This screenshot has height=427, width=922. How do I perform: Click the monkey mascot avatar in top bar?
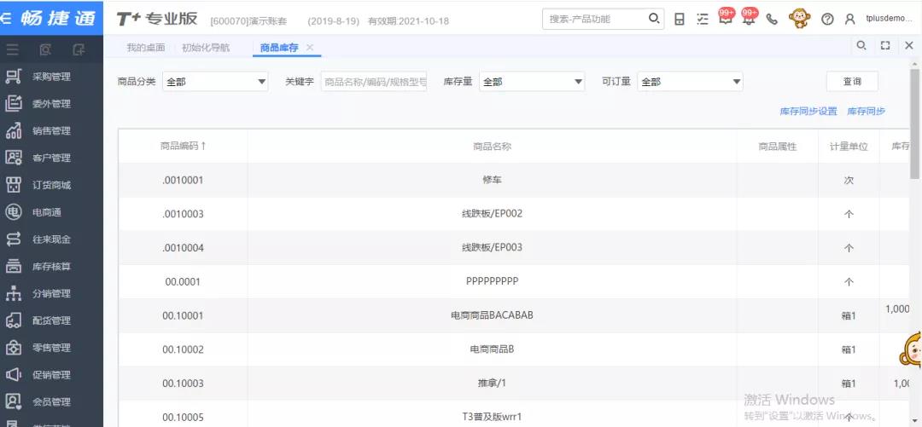coord(800,18)
